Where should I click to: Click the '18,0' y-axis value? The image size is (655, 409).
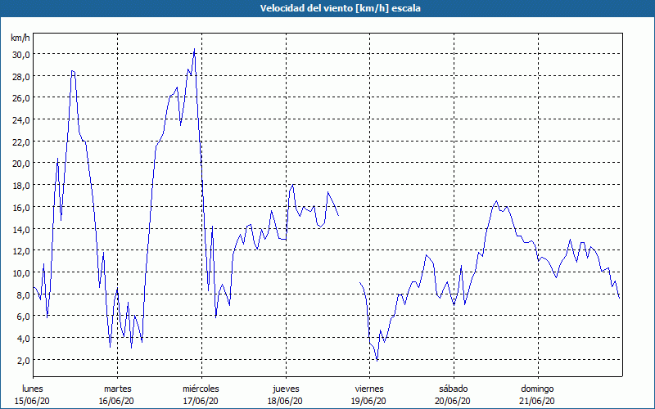pyautogui.click(x=20, y=186)
